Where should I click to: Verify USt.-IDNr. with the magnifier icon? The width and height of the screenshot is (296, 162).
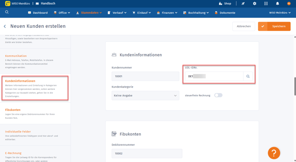click(x=248, y=77)
